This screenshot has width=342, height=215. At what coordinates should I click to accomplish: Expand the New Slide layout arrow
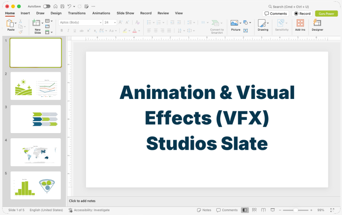[x=42, y=23]
